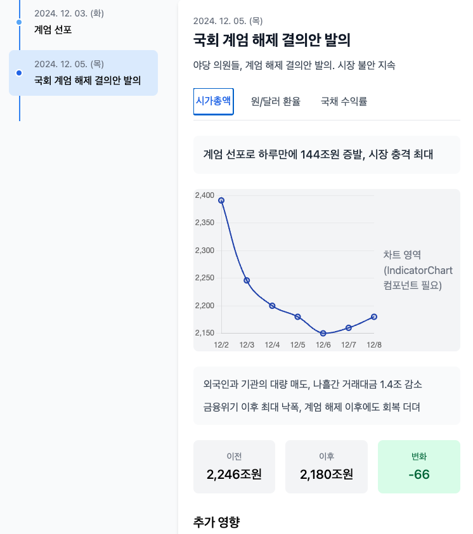Click the 144조원 증발 headline box
Screen dimensions: 473x534
pyautogui.click(x=327, y=154)
